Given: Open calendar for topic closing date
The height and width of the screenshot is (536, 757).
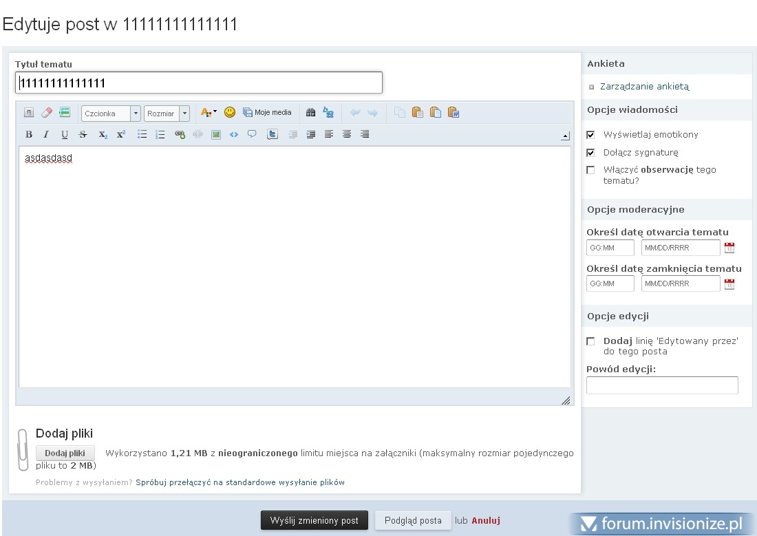Looking at the screenshot, I should point(729,283).
